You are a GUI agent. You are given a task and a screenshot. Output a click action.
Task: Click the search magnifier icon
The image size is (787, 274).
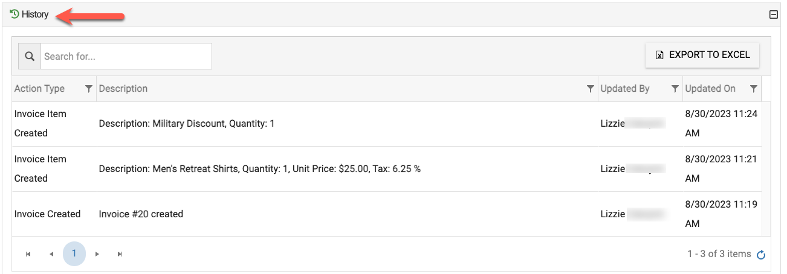(30, 56)
